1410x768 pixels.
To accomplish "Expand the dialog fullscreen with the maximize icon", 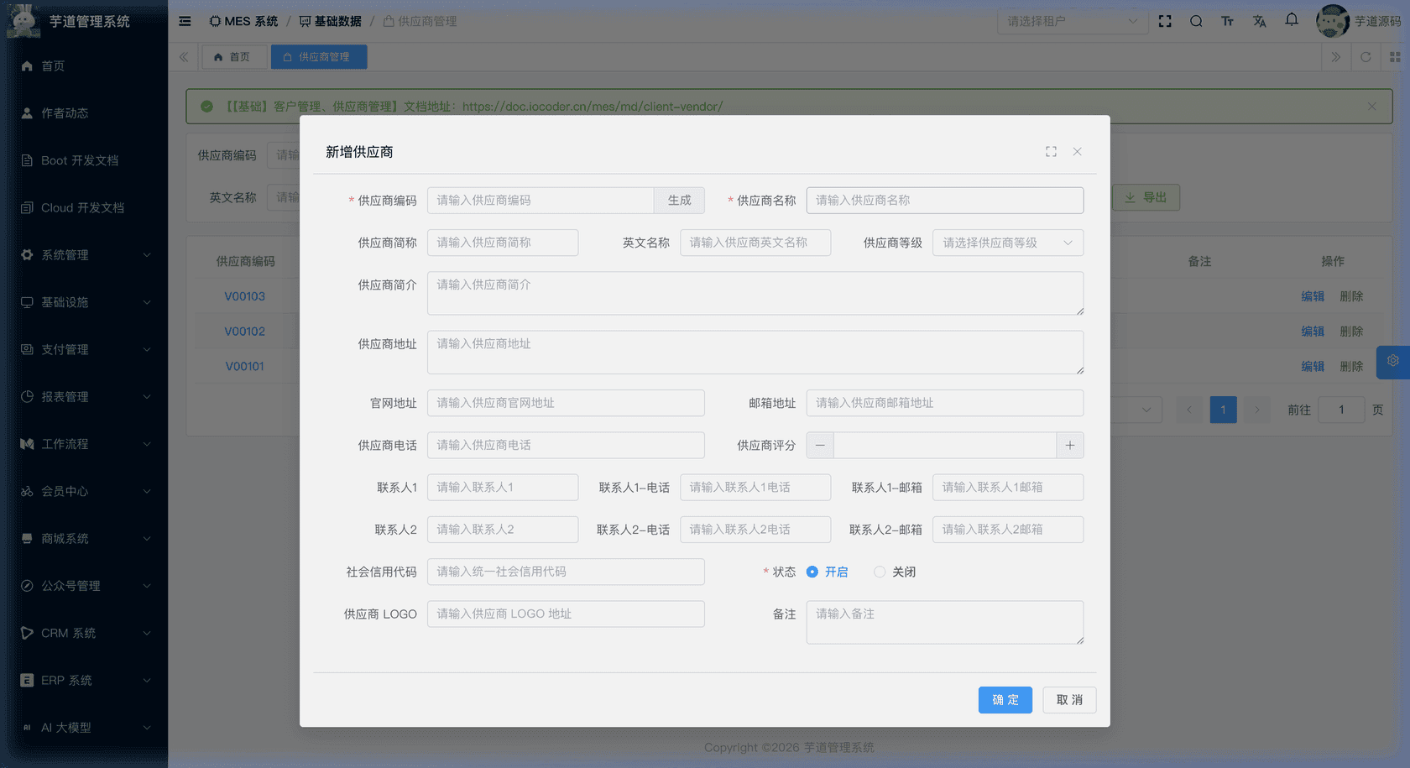I will click(1051, 152).
